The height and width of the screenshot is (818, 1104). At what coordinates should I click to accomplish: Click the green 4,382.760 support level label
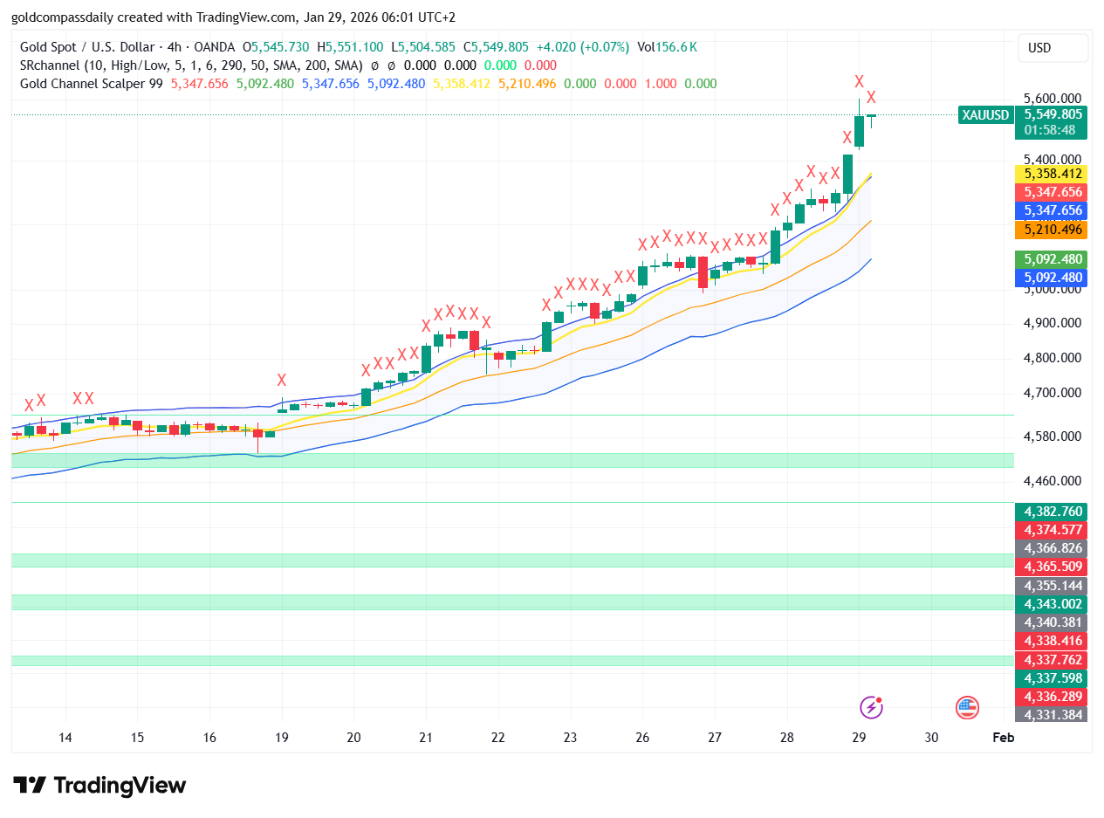click(1052, 512)
